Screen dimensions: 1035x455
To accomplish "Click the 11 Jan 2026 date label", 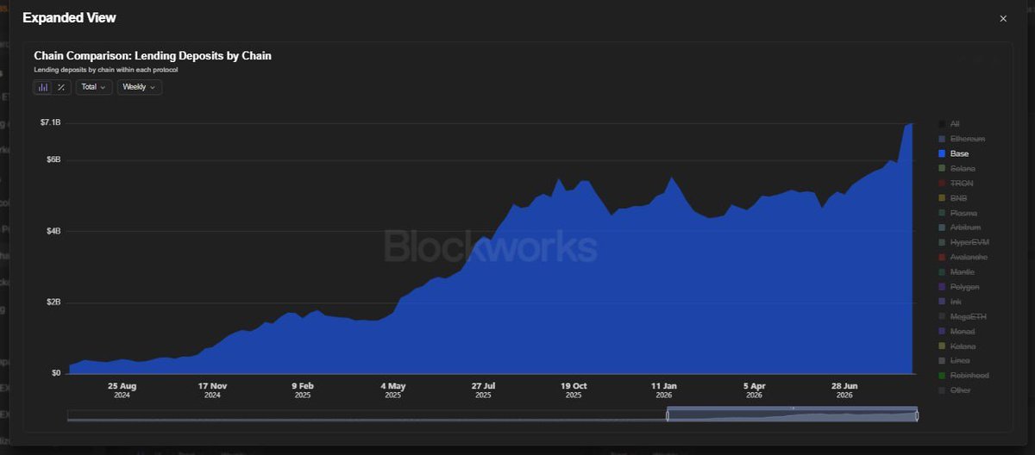I will coord(664,390).
